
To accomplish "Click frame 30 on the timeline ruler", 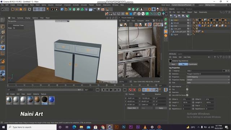I will [x=57, y=85].
